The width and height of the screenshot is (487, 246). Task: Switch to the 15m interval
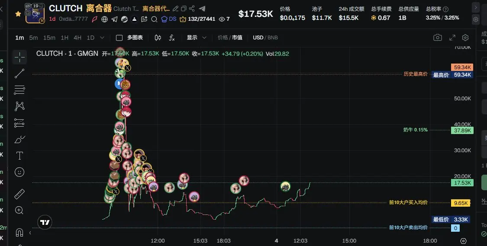[x=49, y=38]
